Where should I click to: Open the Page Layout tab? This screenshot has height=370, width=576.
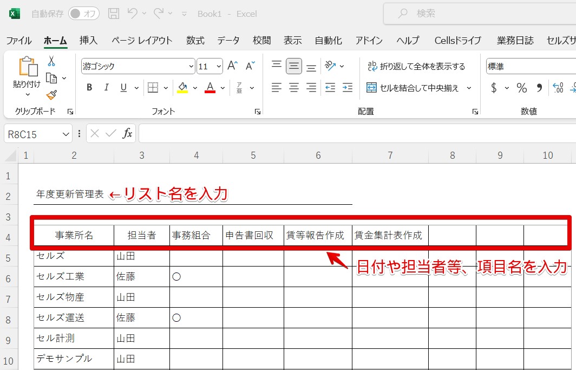tap(142, 41)
